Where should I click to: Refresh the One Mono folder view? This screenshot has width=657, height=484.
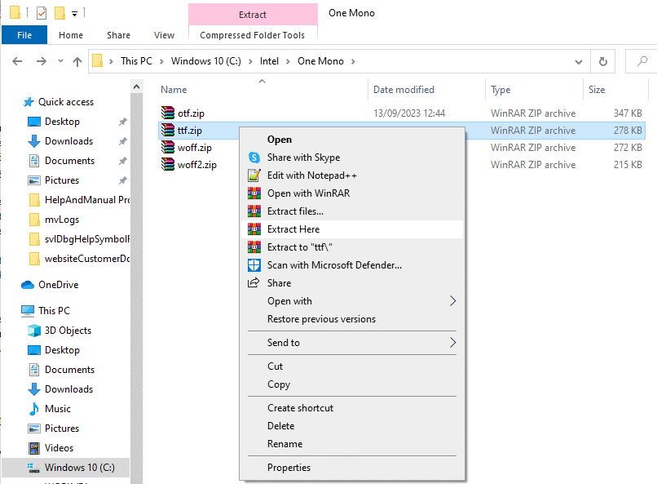point(603,62)
